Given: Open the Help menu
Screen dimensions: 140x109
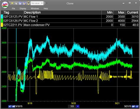Looking at the screenshot, I should tap(46, 9).
